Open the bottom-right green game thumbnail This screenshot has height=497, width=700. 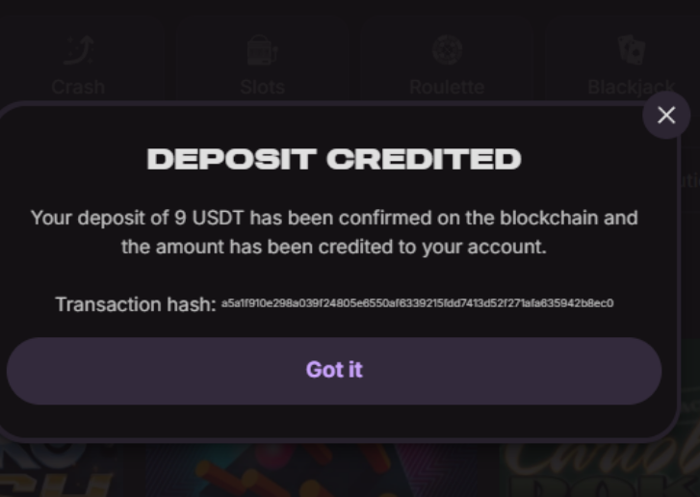[x=600, y=470]
